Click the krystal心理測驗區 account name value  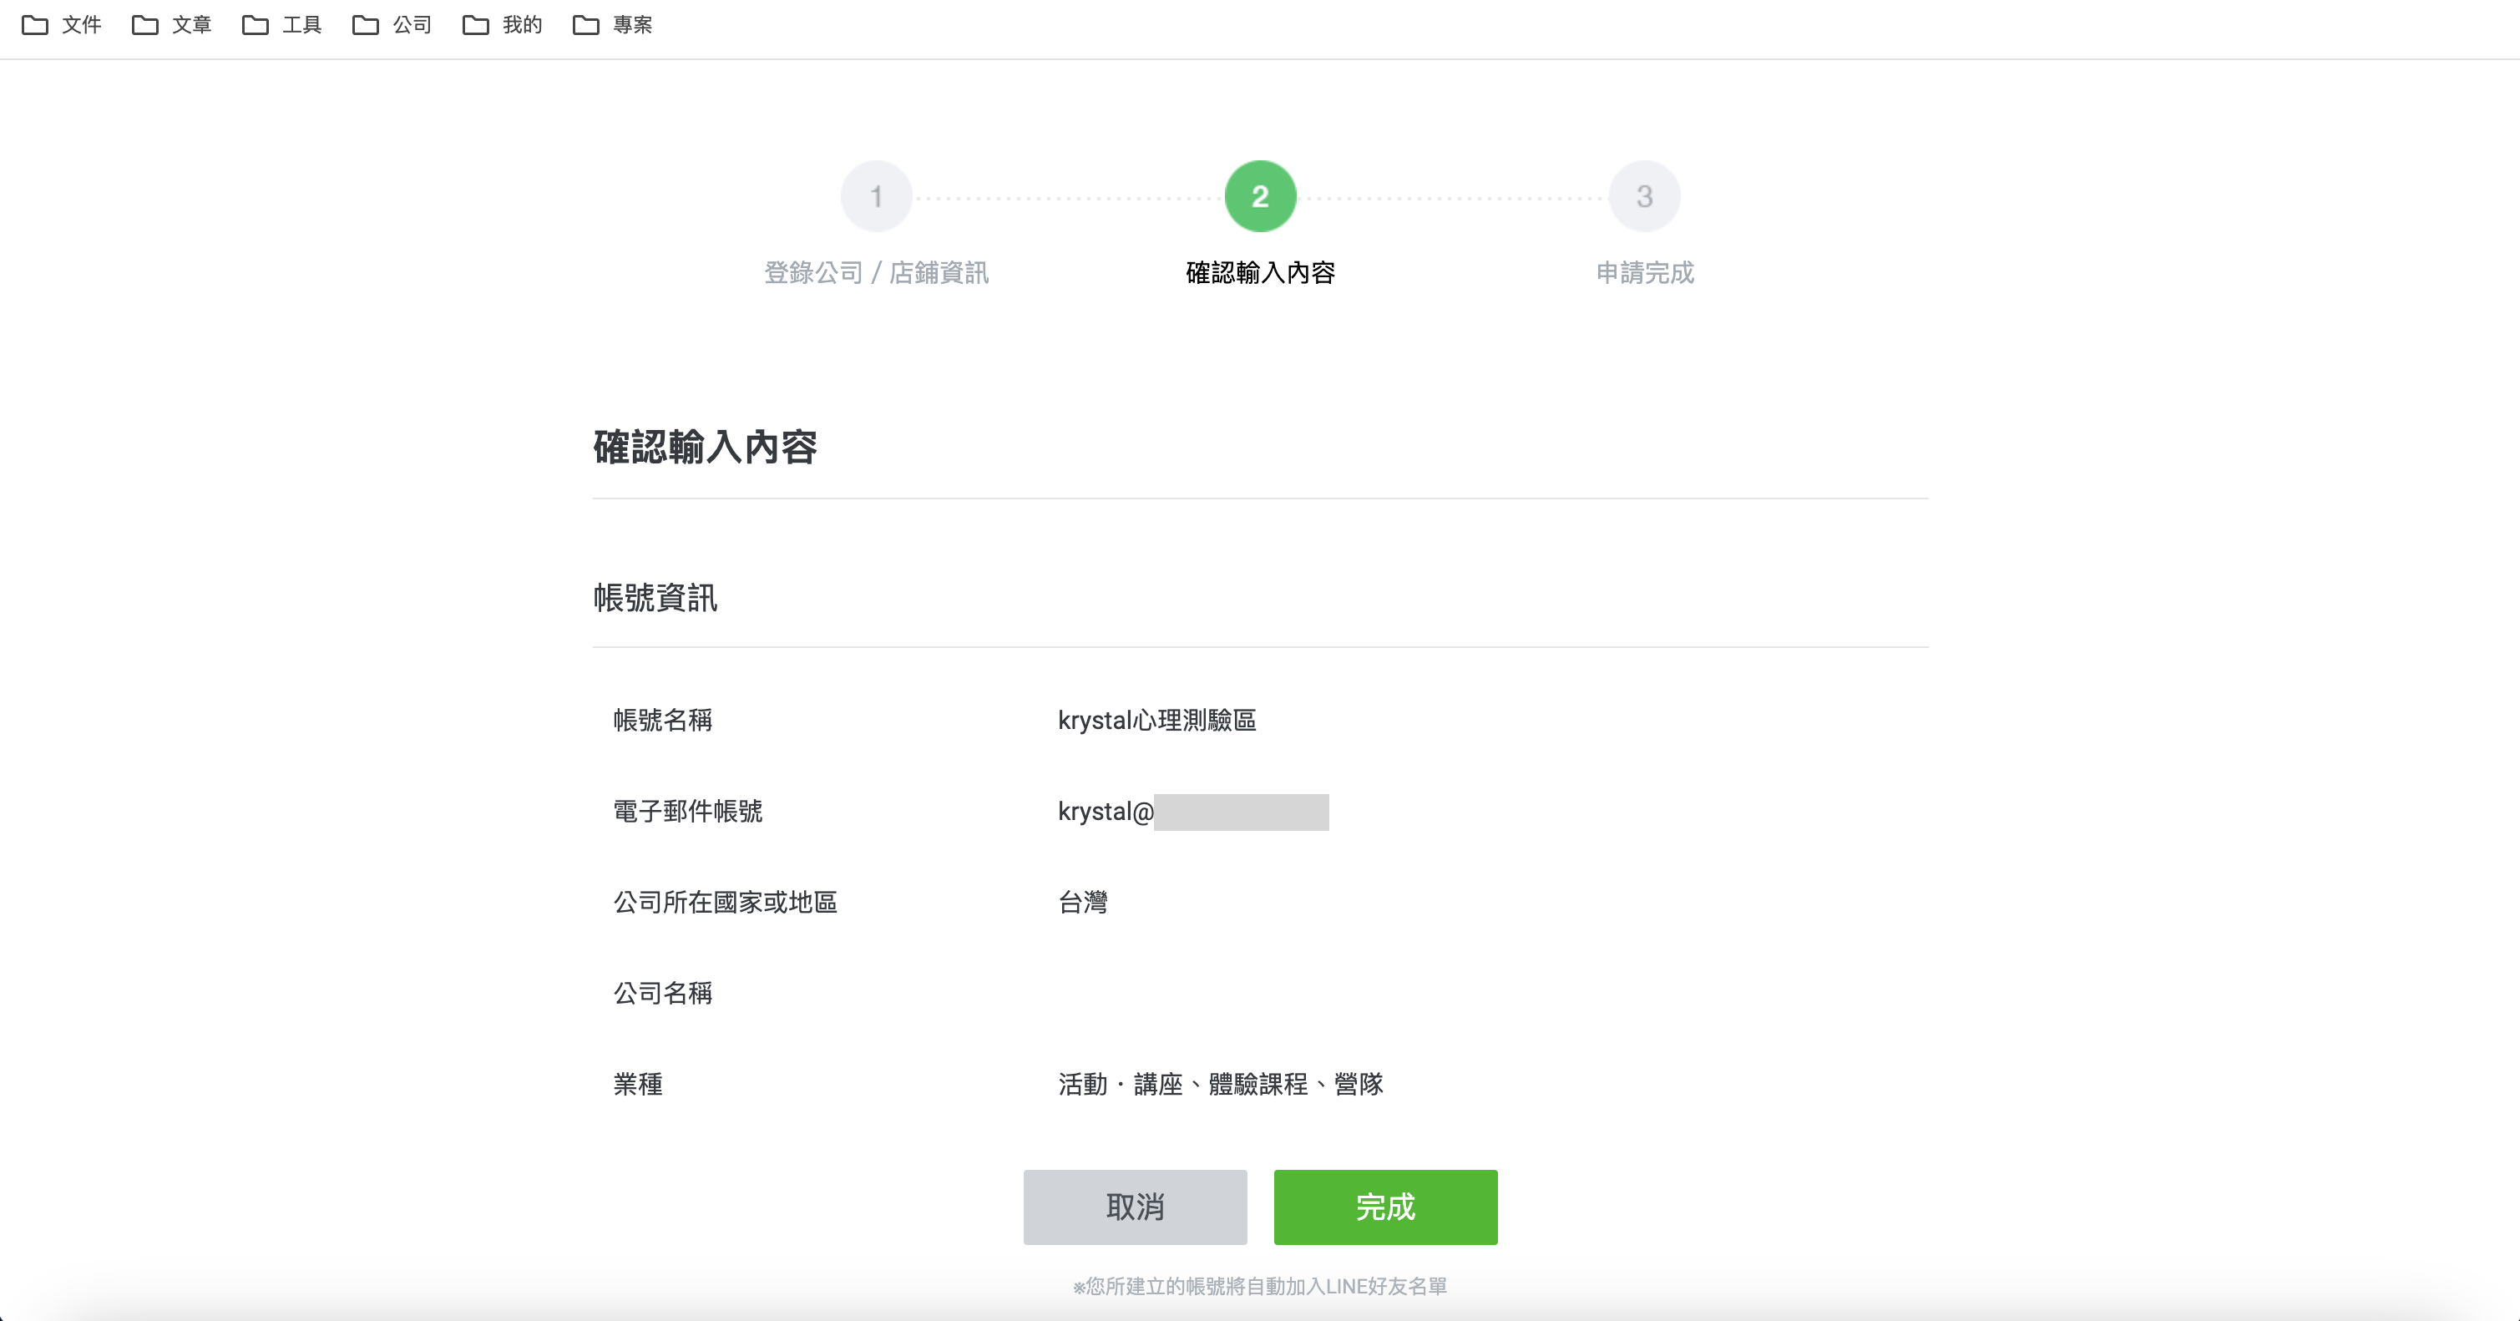tap(1156, 720)
